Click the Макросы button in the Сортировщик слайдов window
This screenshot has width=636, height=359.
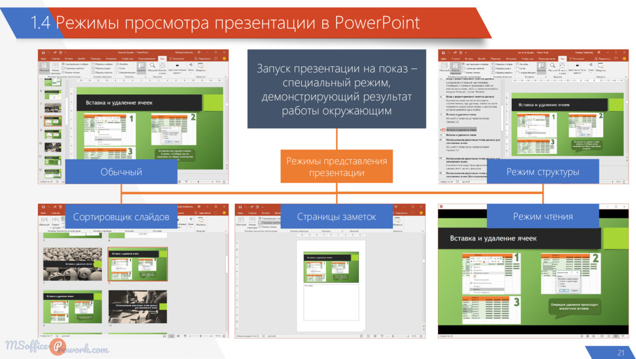(200, 221)
